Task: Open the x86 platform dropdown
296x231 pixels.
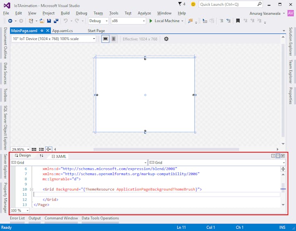Action: (128, 21)
